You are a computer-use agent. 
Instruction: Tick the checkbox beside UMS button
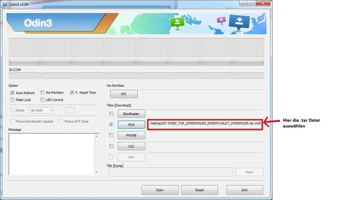pos(111,157)
